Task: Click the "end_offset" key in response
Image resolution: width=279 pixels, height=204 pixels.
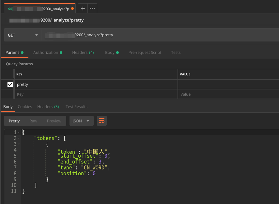Action: (x=75, y=162)
